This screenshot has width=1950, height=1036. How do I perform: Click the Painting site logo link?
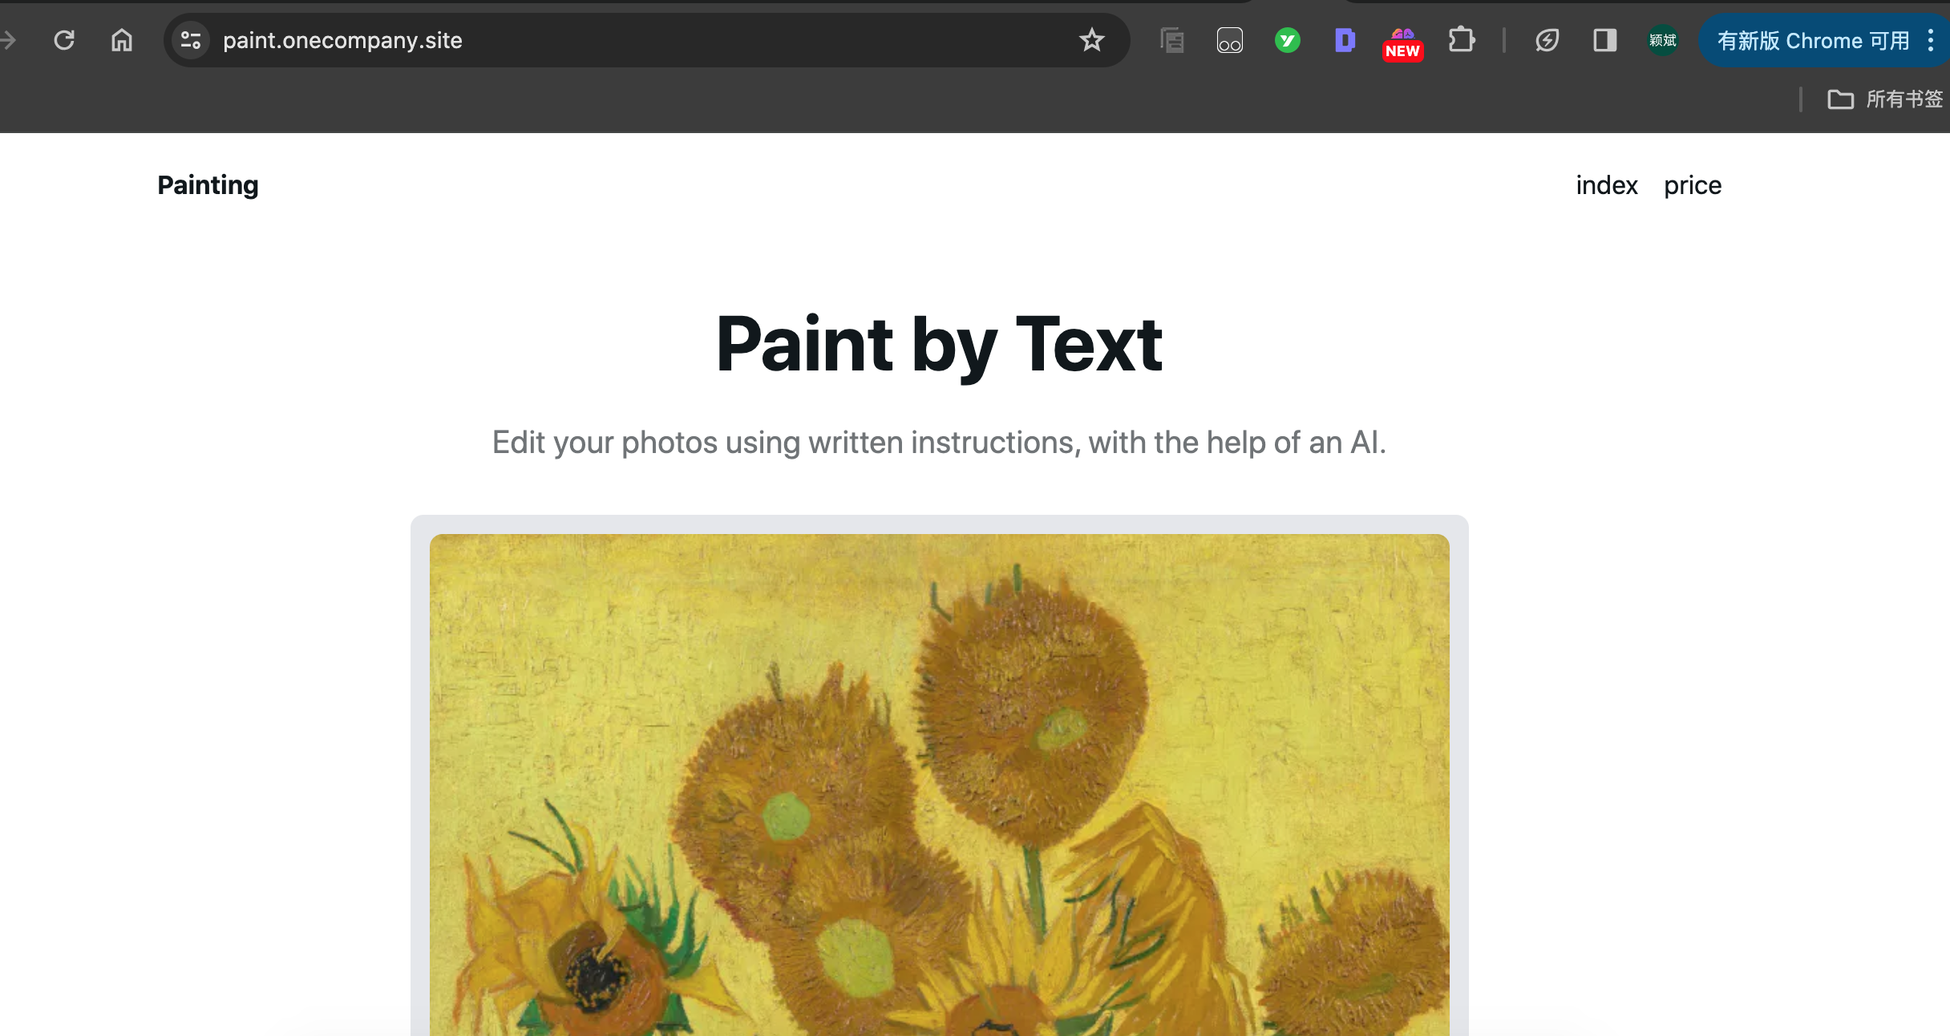[x=208, y=185]
